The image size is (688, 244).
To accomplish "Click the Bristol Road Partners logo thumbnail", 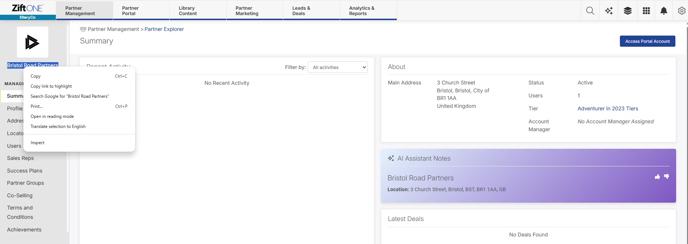I will pos(32,42).
